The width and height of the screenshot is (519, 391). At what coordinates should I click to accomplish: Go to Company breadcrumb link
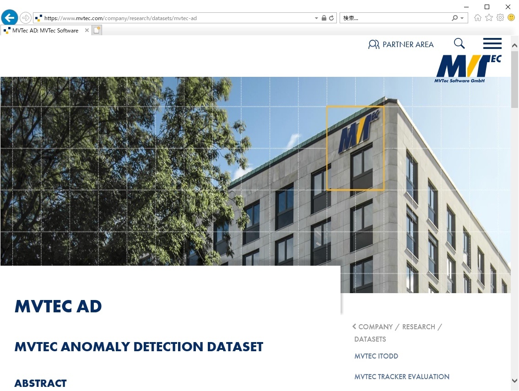[x=376, y=327]
